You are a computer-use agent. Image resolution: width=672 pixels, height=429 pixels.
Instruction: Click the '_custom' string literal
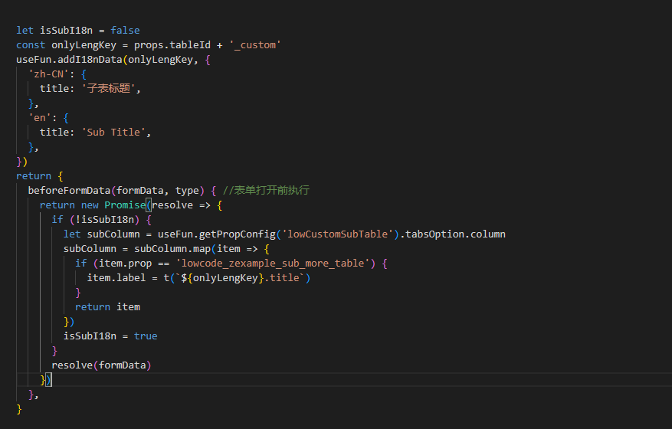point(255,44)
